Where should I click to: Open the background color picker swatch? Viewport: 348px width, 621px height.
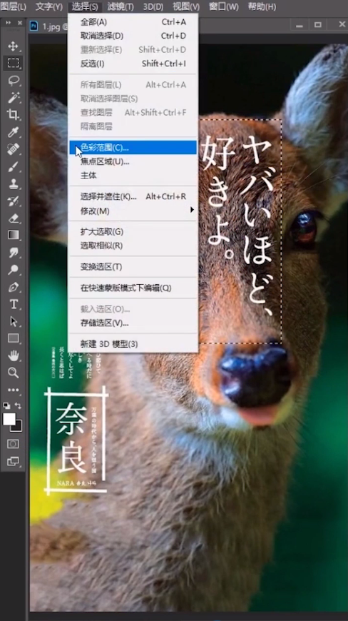tap(19, 427)
